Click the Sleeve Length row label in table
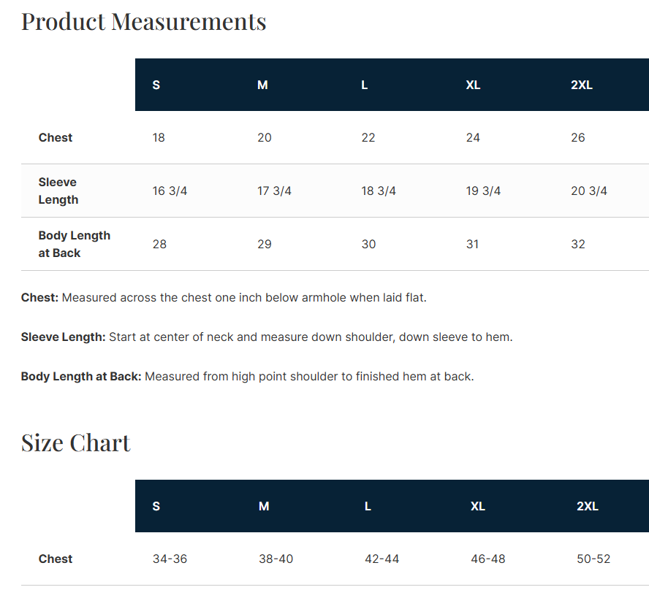The height and width of the screenshot is (598, 649). (x=58, y=191)
